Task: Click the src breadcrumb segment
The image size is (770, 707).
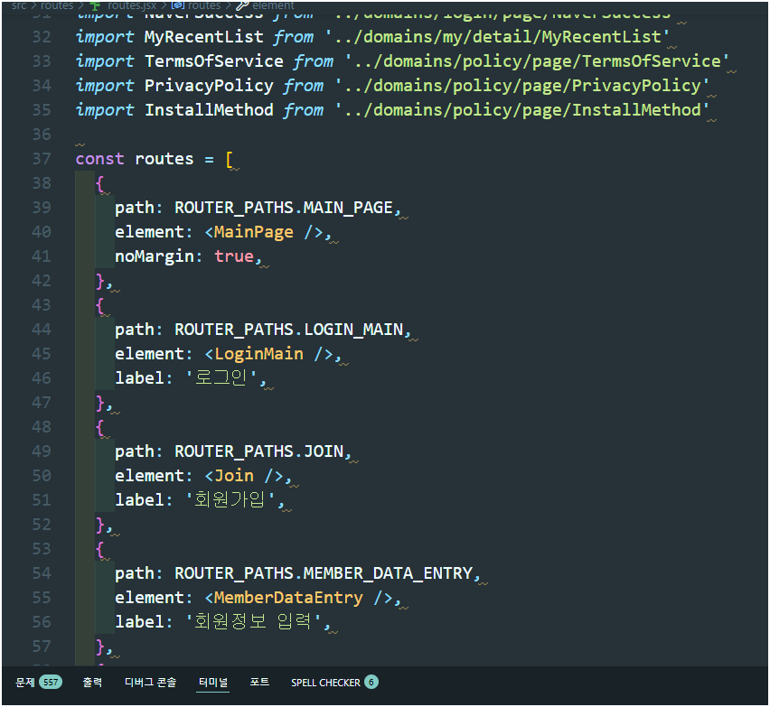Action: [19, 5]
